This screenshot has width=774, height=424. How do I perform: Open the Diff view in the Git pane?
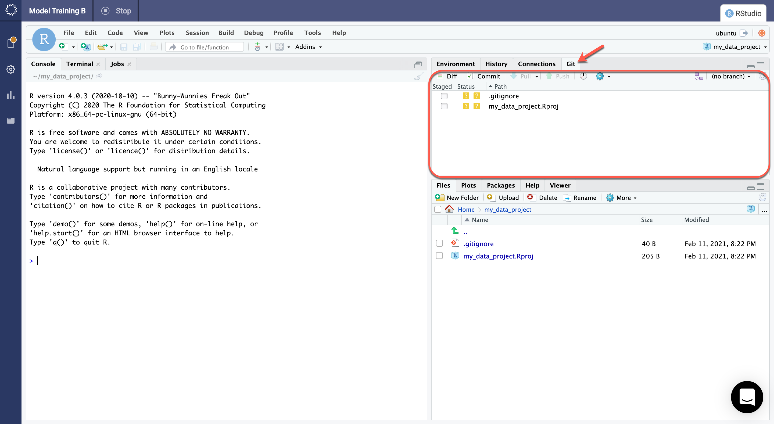coord(447,76)
